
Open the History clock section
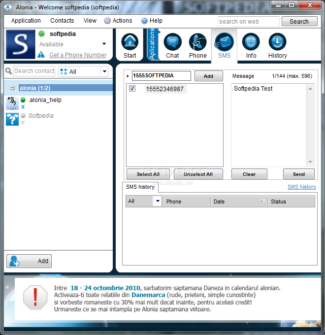pyautogui.click(x=277, y=46)
